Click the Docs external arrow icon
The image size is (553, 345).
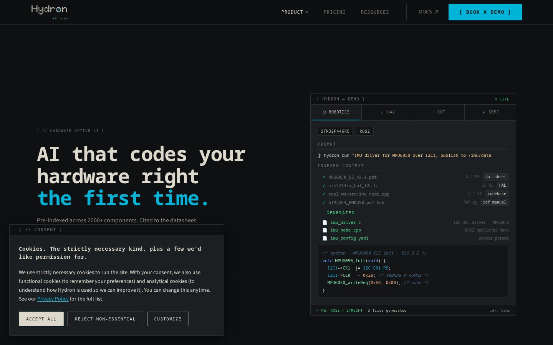click(x=436, y=12)
